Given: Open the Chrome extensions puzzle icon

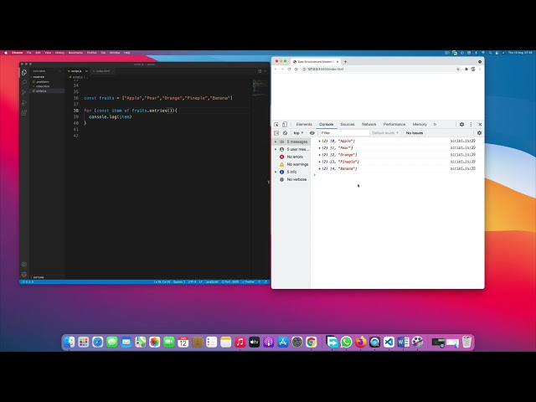Looking at the screenshot, I should click(x=466, y=69).
